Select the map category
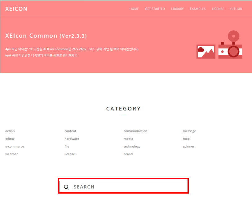The image size is (252, 201). pyautogui.click(x=186, y=139)
